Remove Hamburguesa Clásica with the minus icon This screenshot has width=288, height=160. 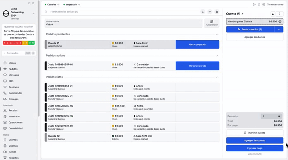(280, 22)
